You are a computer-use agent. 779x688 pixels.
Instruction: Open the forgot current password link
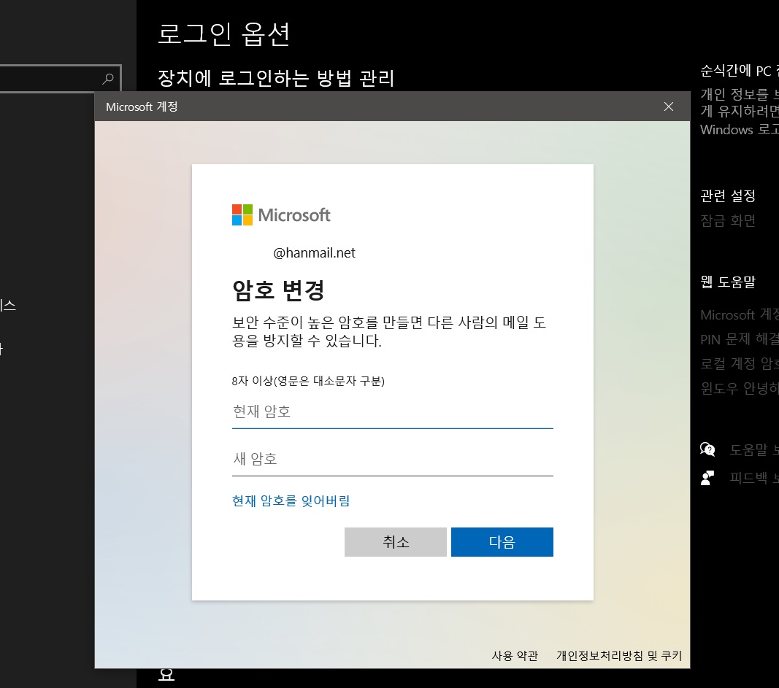click(291, 500)
